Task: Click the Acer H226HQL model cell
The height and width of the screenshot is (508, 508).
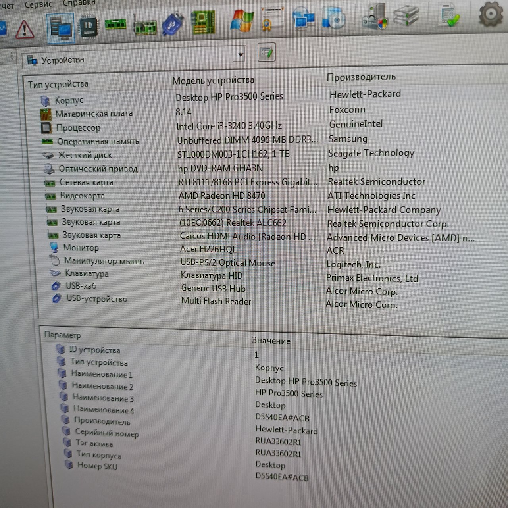Action: pyautogui.click(x=208, y=249)
